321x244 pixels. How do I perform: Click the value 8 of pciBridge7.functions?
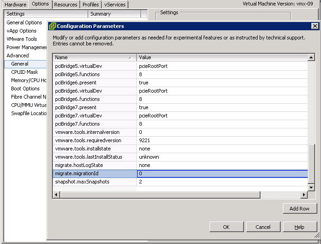(140, 124)
